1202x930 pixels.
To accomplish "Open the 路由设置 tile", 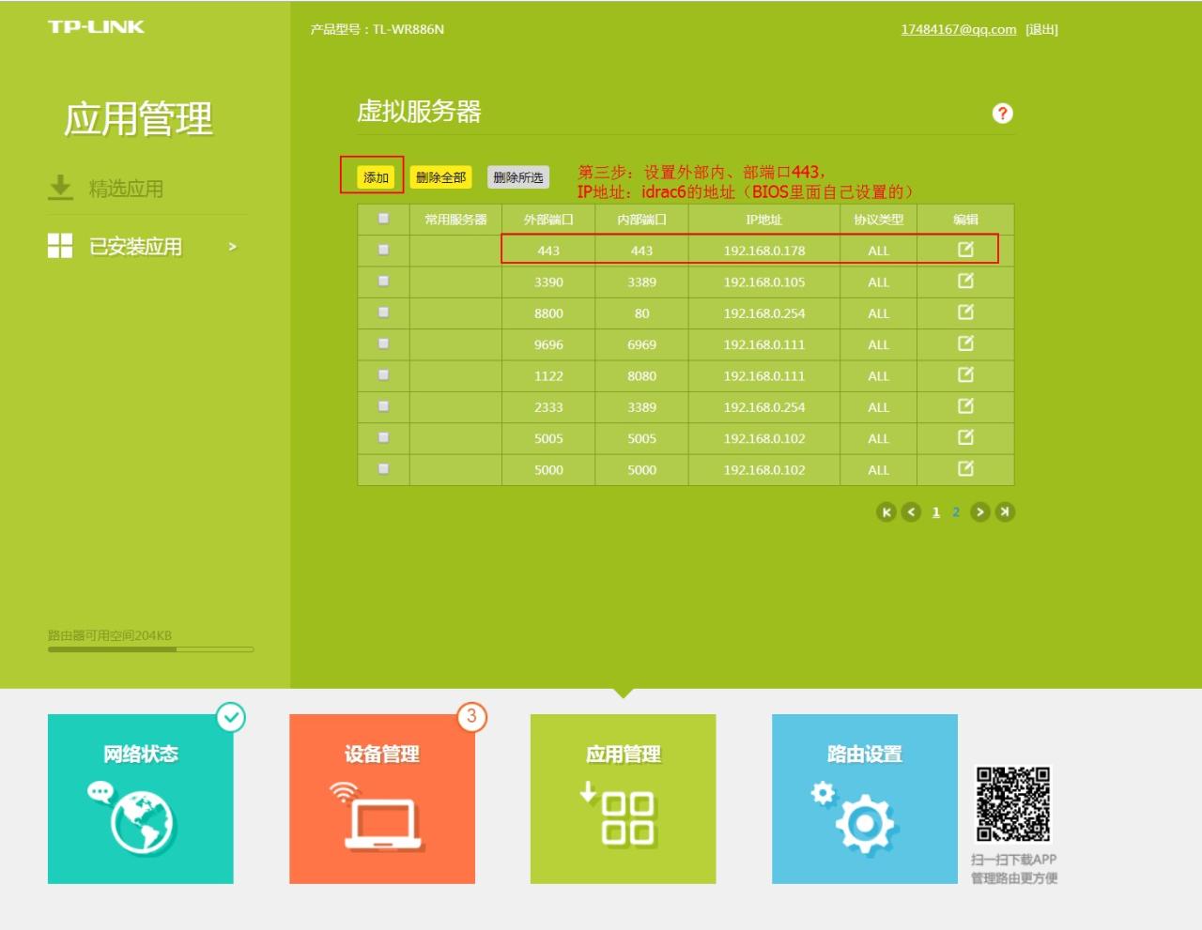I will click(x=865, y=799).
